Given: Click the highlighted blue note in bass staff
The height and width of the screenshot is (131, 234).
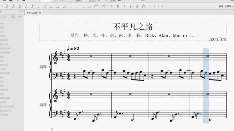Looking at the screenshot, I should (206, 73).
